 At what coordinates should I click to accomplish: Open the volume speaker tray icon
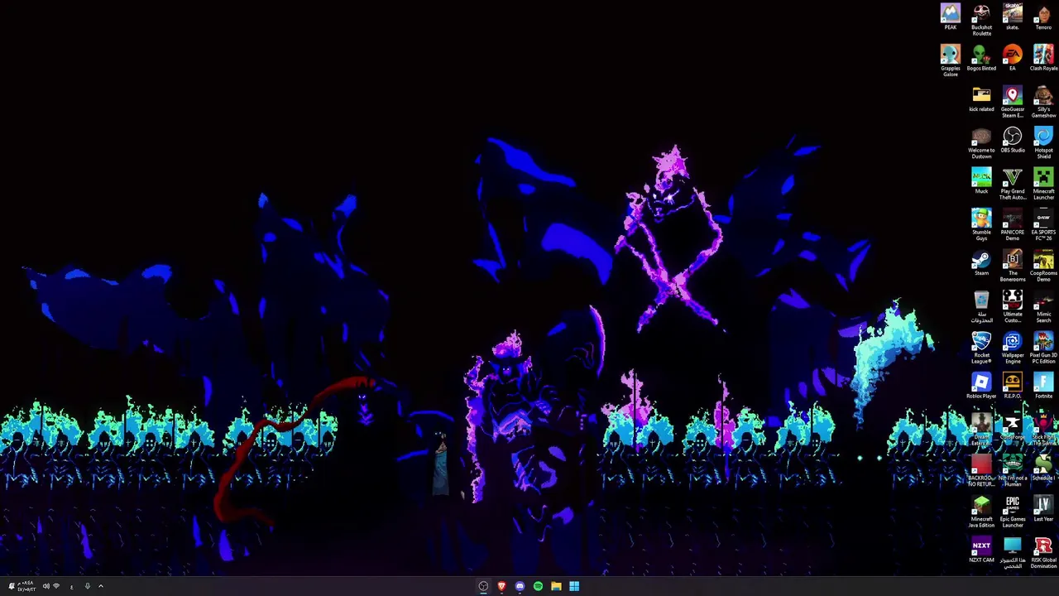(46, 586)
